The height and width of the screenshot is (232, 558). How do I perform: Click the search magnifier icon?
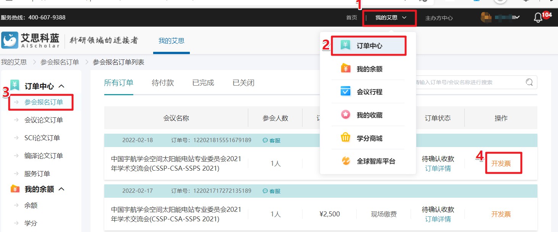(529, 82)
